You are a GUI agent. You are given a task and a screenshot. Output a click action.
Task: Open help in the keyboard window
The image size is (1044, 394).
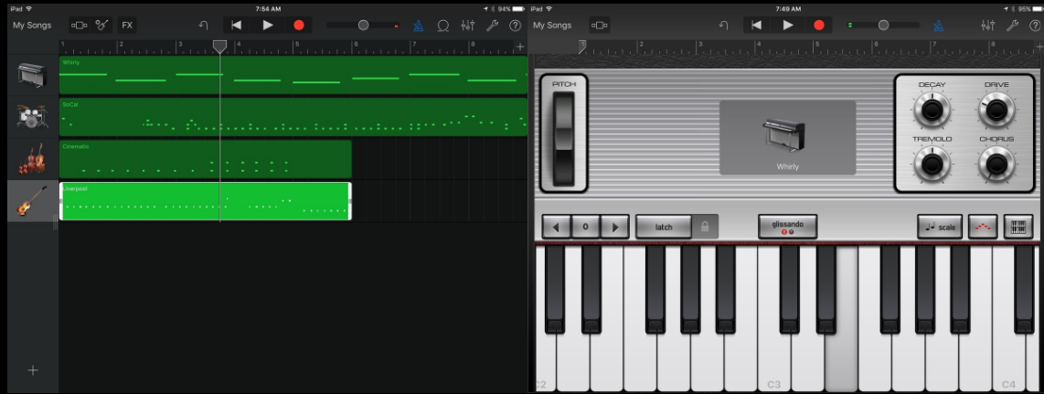point(1035,26)
